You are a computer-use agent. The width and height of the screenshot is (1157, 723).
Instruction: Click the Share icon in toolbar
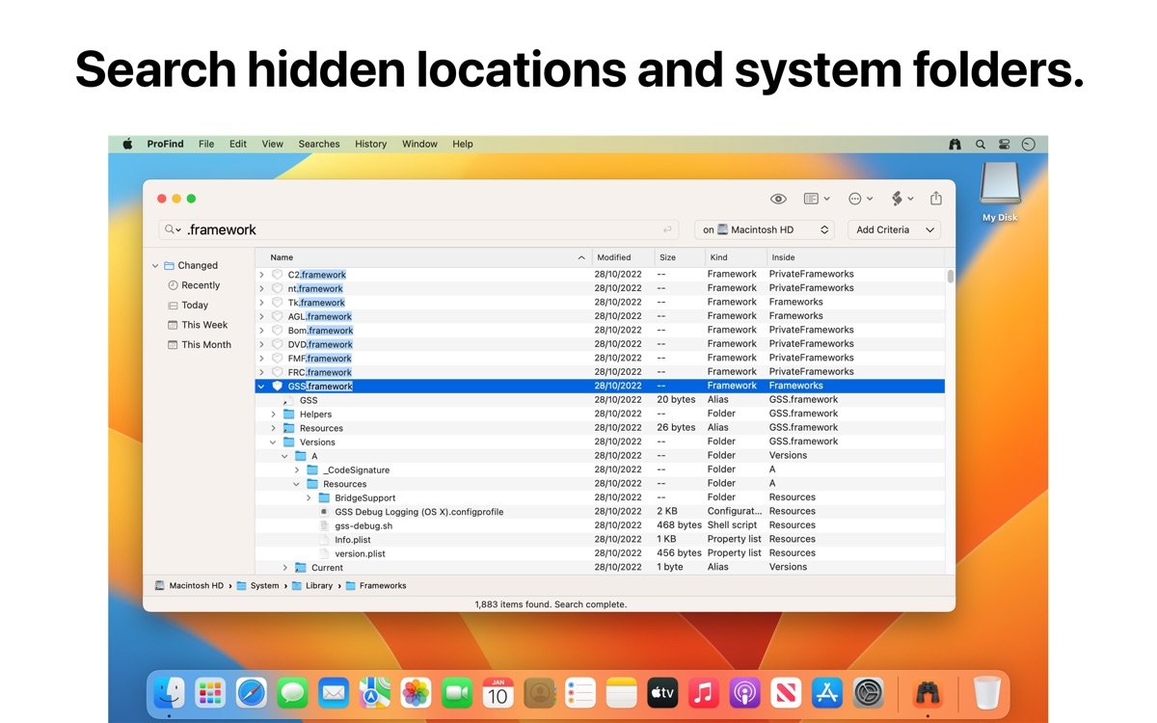(x=935, y=199)
